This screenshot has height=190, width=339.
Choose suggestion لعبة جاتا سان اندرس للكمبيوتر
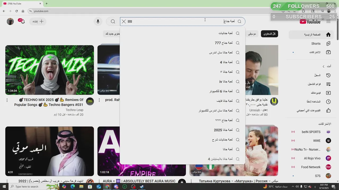tap(182, 111)
